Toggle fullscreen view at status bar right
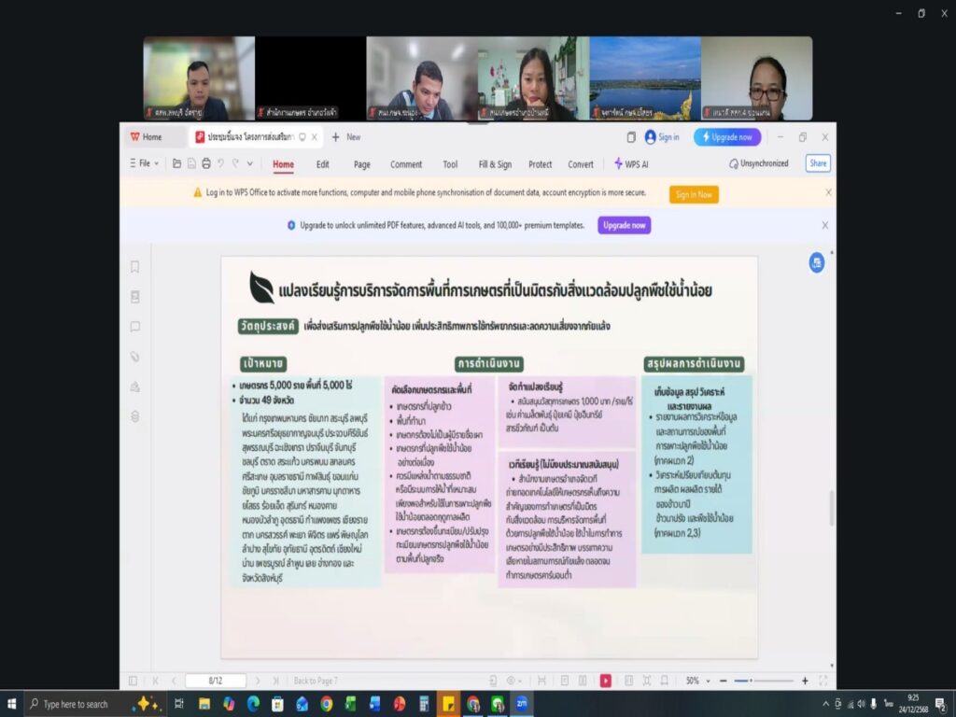956x717 pixels. point(822,681)
